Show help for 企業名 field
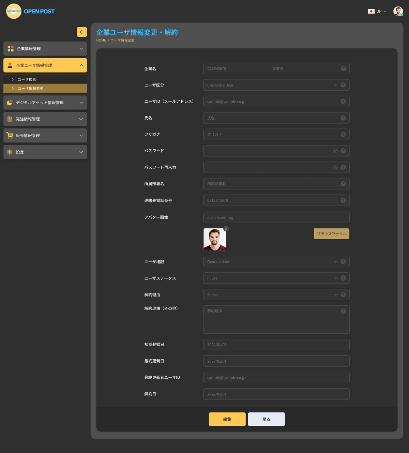The image size is (409, 453). (344, 69)
